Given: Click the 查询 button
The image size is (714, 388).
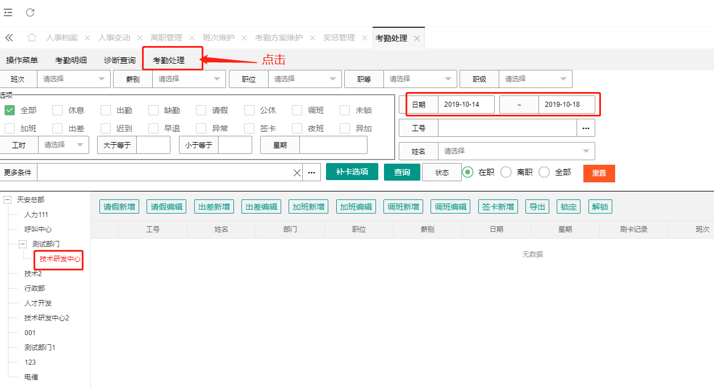Looking at the screenshot, I should [402, 172].
